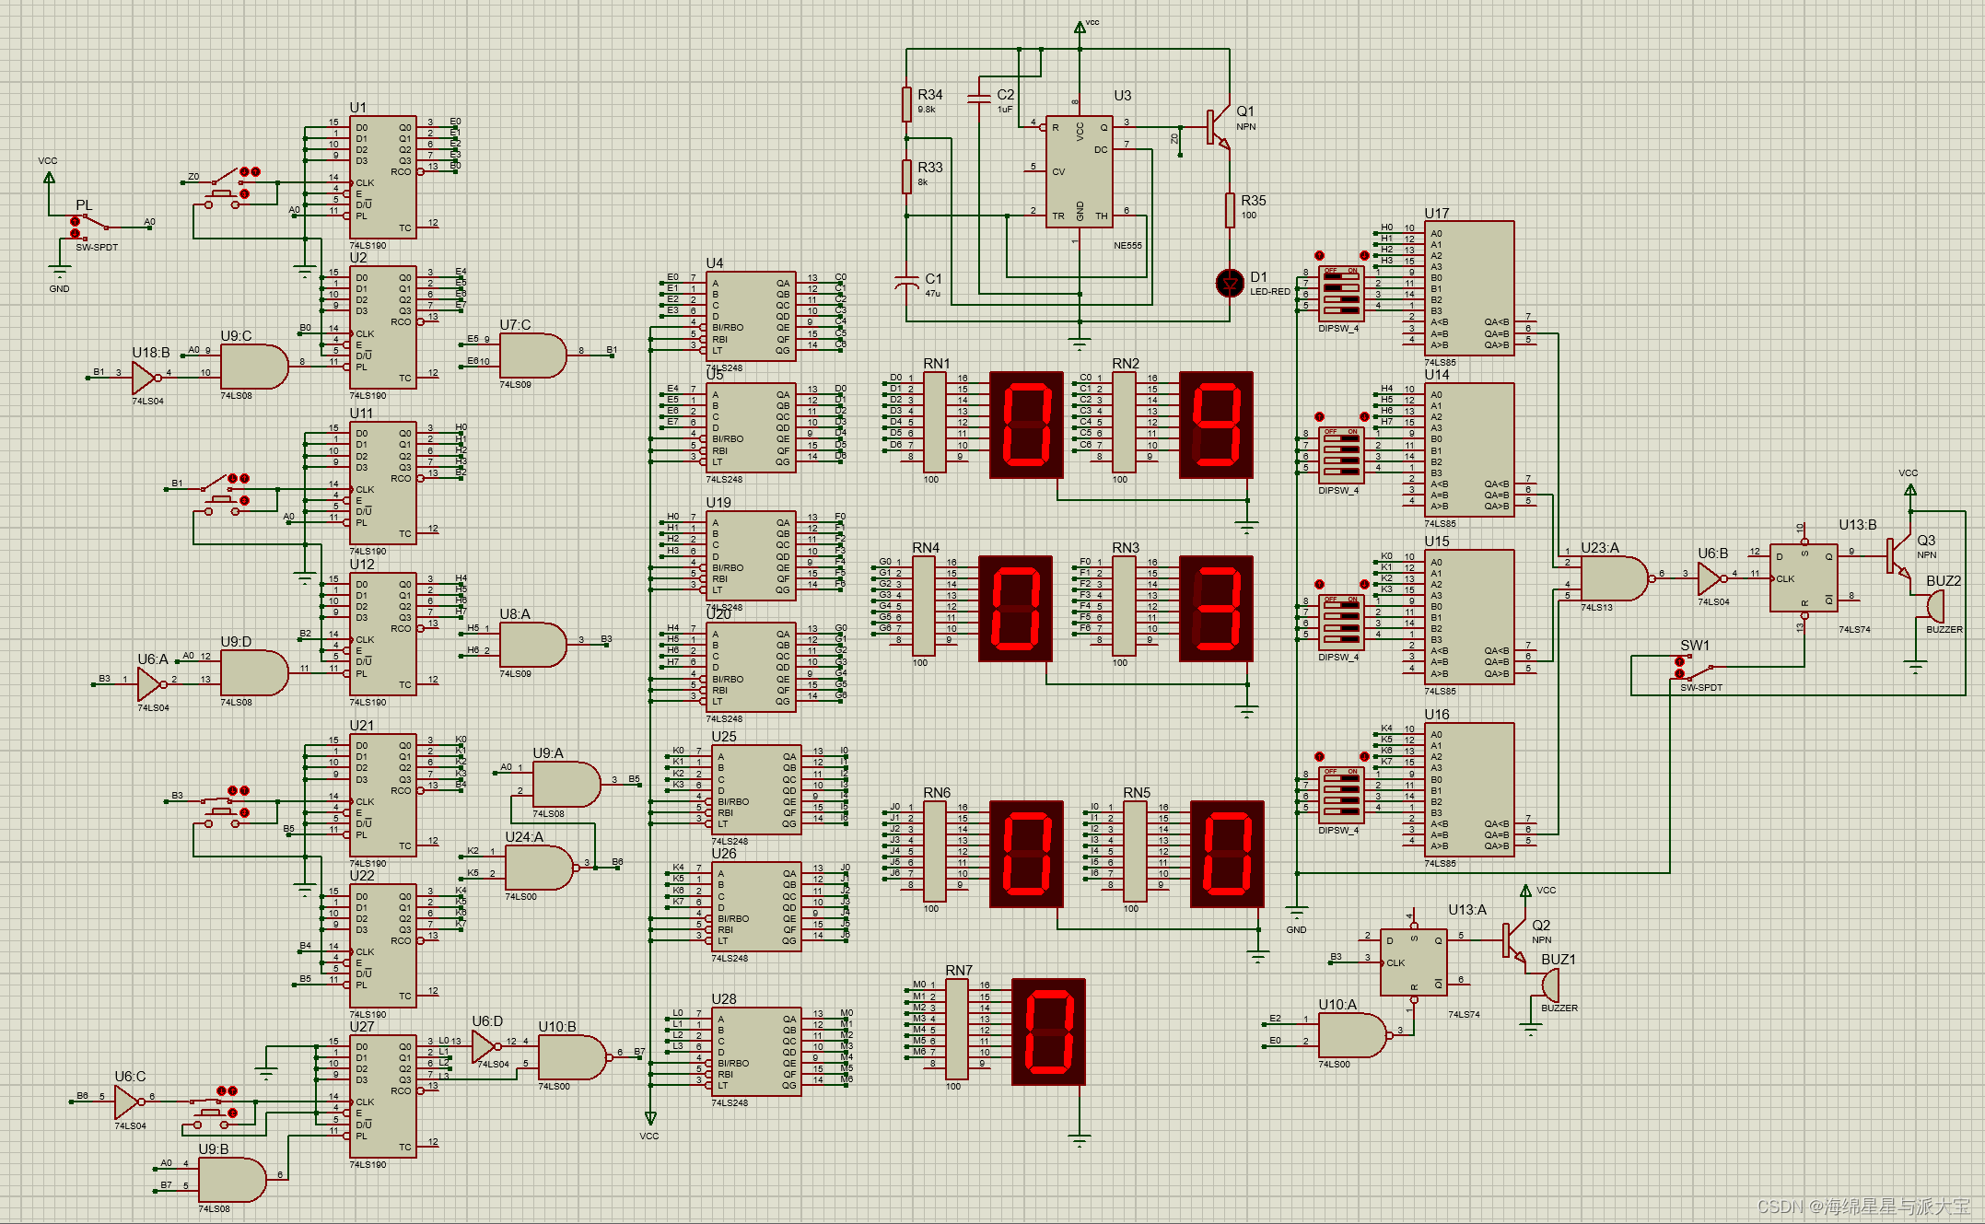The image size is (1985, 1224).
Task: Click the down arrow on U16's DIP switch
Action: click(x=1363, y=756)
